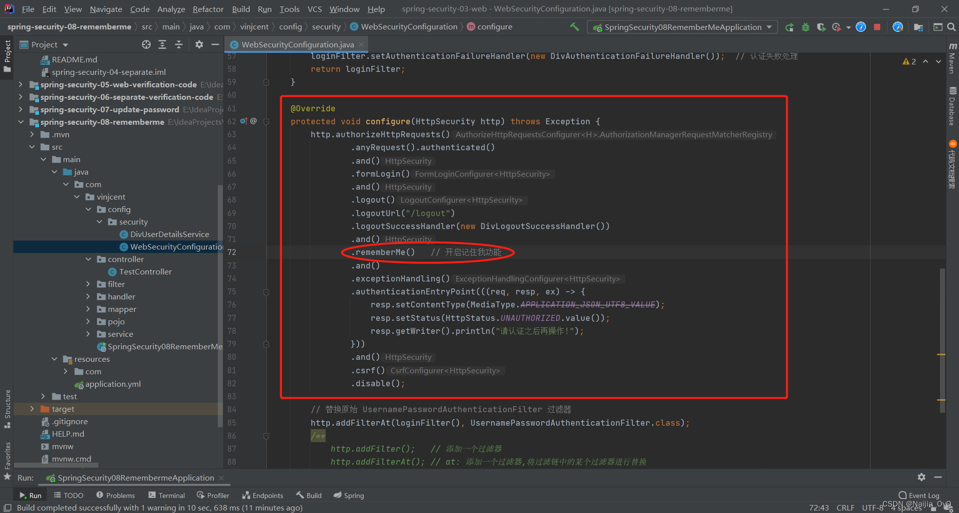This screenshot has width=959, height=513.
Task: Hide the Project panel
Action: [215, 44]
